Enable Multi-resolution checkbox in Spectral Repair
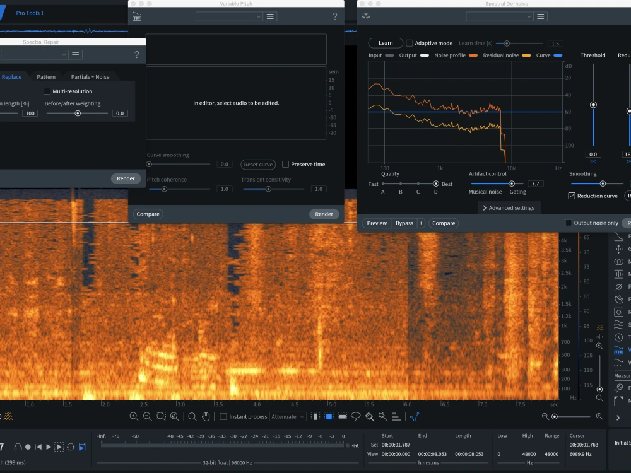 pyautogui.click(x=47, y=91)
